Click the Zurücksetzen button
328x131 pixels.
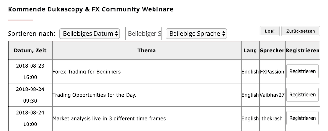pyautogui.click(x=300, y=31)
